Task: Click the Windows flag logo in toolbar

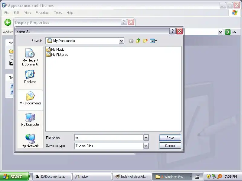Action: click(235, 13)
